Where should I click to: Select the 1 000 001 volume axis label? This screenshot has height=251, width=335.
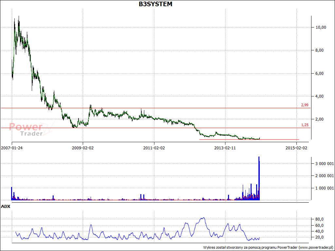point(324,188)
